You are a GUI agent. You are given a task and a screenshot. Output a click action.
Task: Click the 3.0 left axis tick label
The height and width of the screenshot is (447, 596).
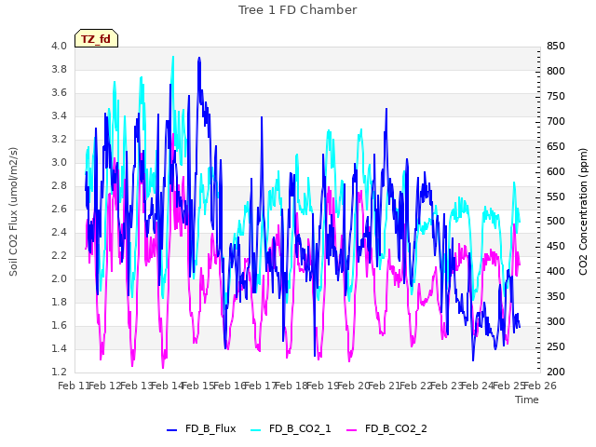(x=59, y=162)
